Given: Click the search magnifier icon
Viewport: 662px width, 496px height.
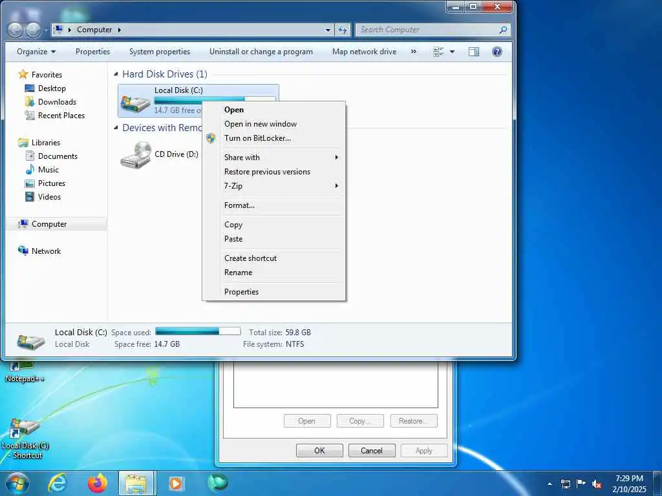Looking at the screenshot, I should click(503, 30).
